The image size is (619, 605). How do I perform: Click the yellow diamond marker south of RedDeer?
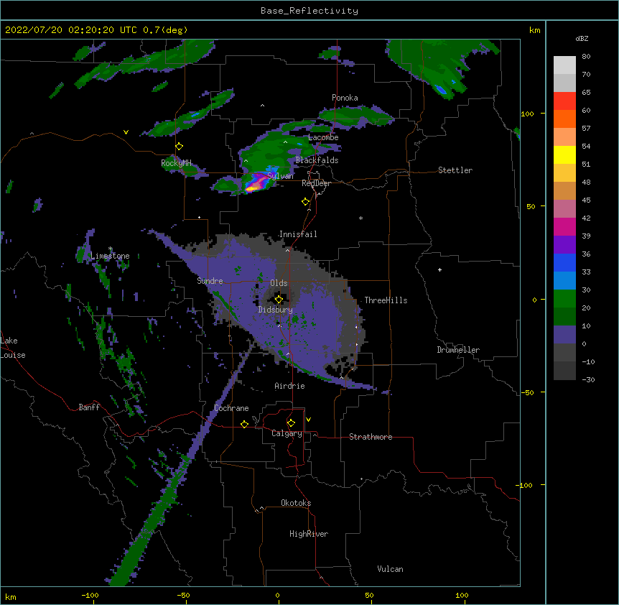[x=306, y=202]
